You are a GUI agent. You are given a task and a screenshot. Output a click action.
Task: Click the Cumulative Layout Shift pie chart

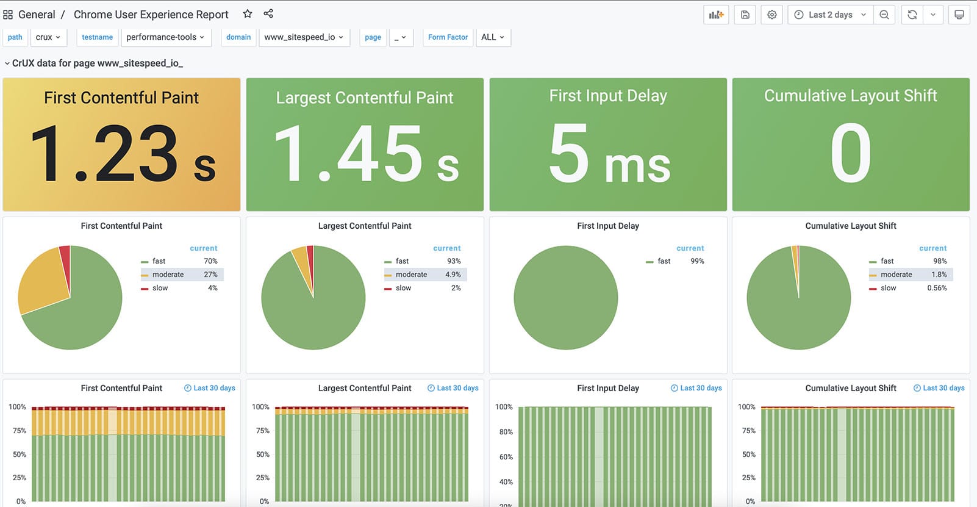(x=799, y=298)
